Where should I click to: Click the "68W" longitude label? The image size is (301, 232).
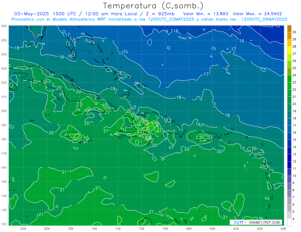(189, 228)
